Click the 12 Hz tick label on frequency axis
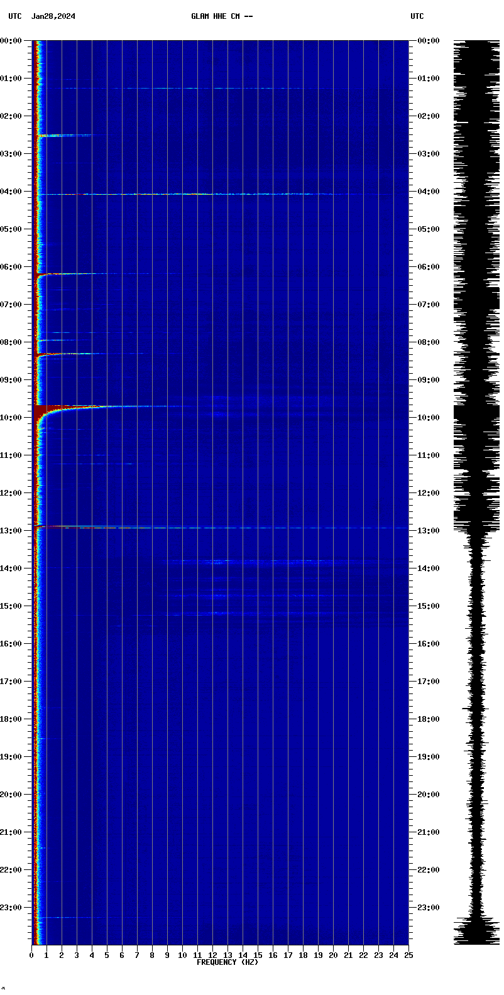This screenshot has height=995, width=504. [x=212, y=955]
